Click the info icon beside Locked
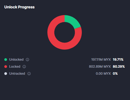 point(24,67)
